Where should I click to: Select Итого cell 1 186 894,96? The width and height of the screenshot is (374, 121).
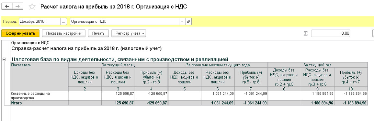coord(318,103)
